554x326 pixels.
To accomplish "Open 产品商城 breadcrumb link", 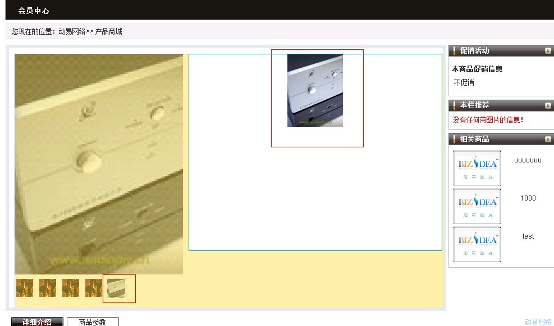I will tap(108, 32).
